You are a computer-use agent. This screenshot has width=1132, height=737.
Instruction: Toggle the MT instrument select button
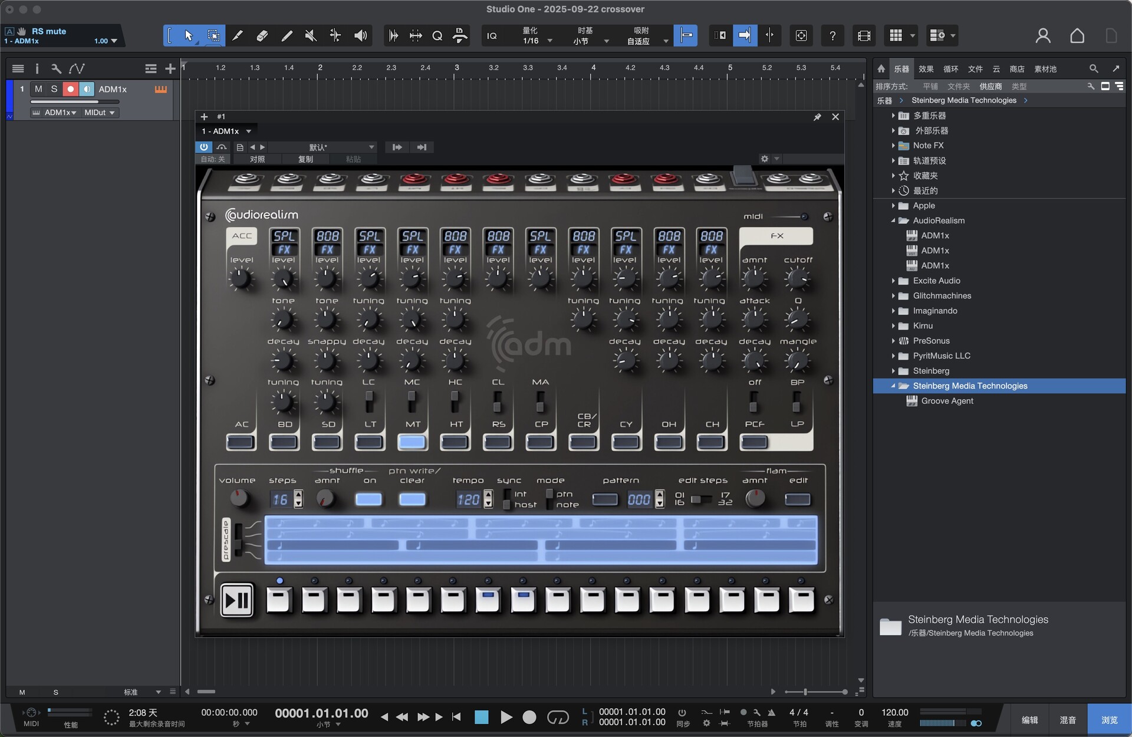coord(412,442)
